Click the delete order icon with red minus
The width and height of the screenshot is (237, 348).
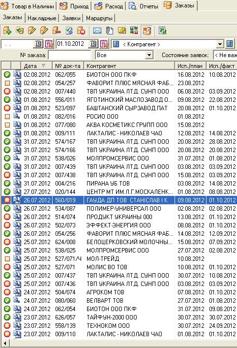(x=57, y=31)
